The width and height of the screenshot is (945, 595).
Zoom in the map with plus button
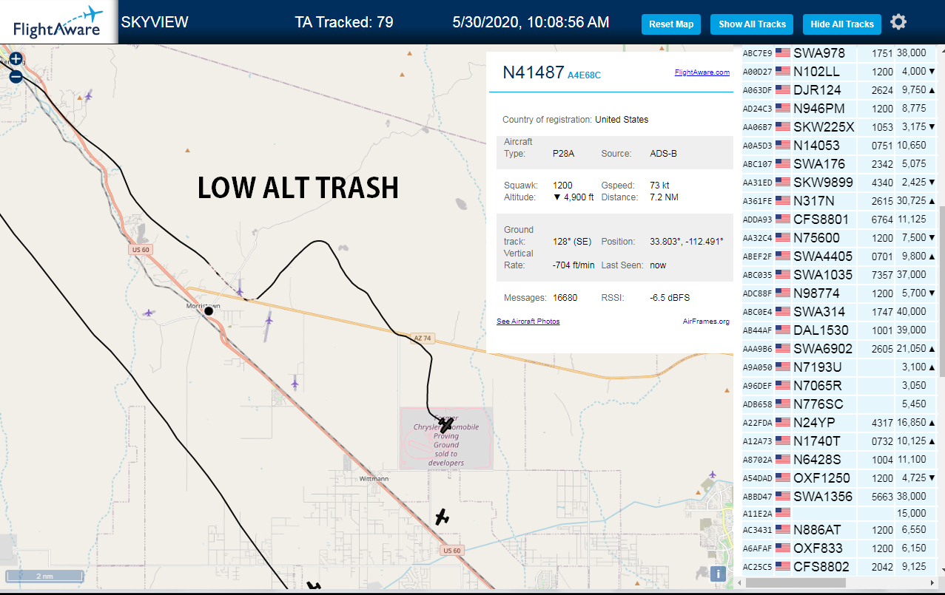point(16,58)
